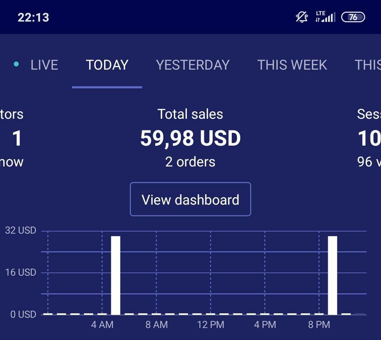381x340 pixels.
Task: Select the white sales bar after 4 AM
Action: [x=116, y=275]
